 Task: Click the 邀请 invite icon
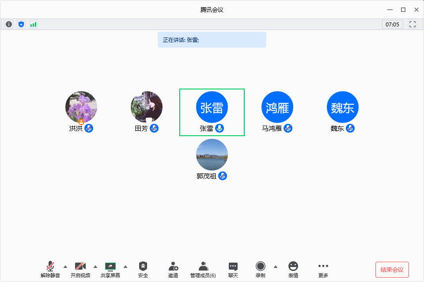(x=173, y=269)
